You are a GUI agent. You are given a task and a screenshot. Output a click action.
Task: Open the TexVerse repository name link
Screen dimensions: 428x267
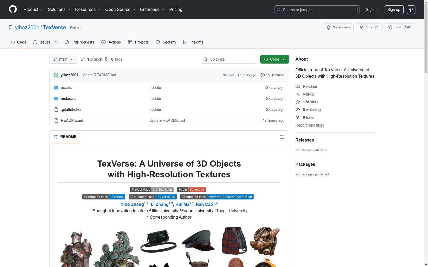coord(55,28)
